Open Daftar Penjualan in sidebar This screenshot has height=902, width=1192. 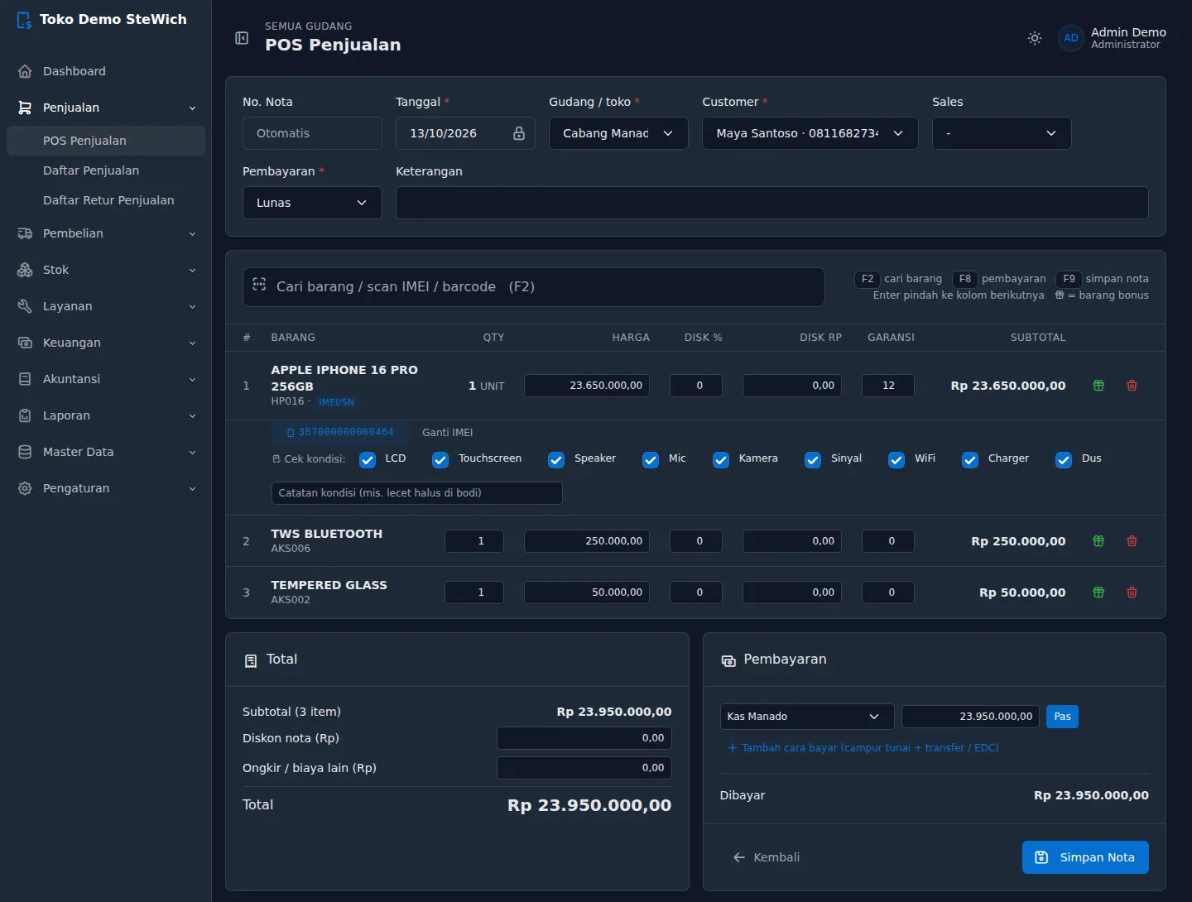tap(106, 170)
